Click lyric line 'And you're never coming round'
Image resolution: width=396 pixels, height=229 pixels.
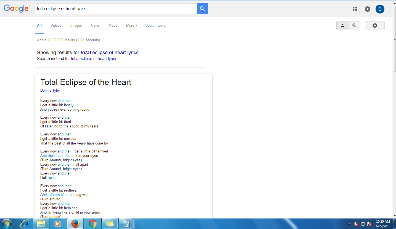point(65,109)
